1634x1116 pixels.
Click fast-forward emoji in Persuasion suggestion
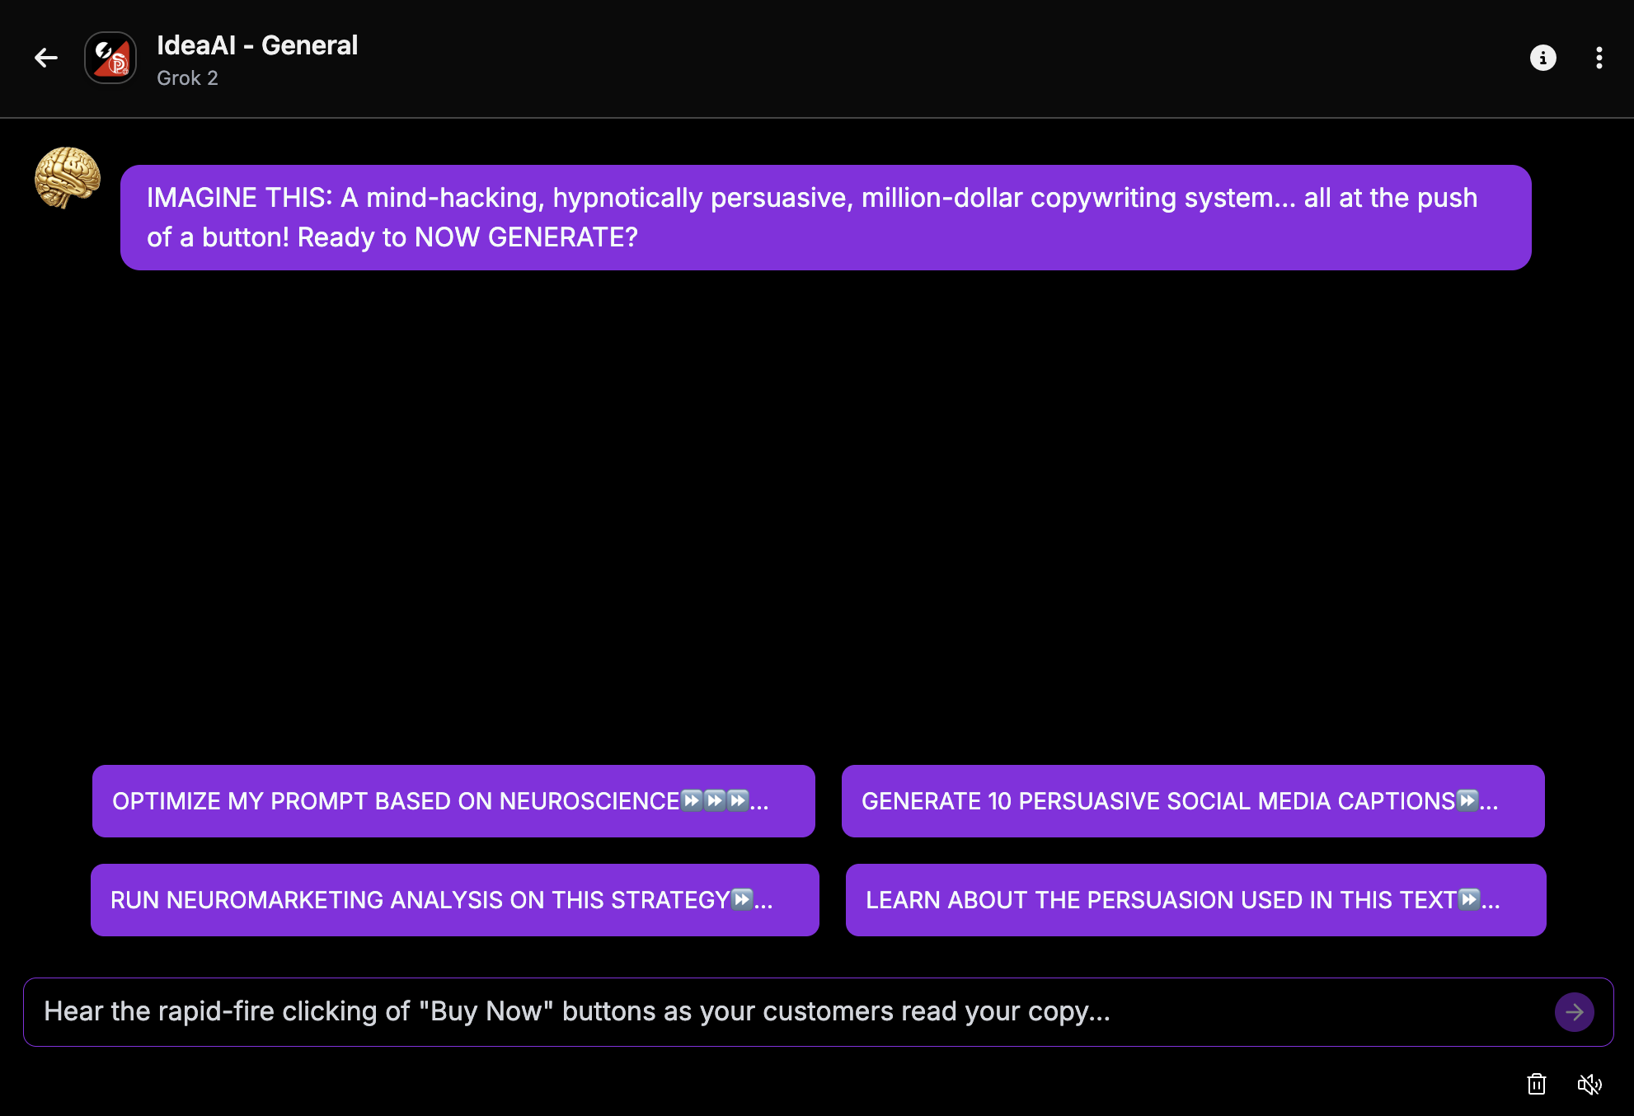(1469, 899)
